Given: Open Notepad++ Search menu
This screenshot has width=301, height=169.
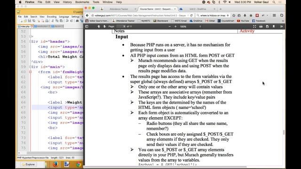Looking at the screenshot, I should tap(33, 17).
